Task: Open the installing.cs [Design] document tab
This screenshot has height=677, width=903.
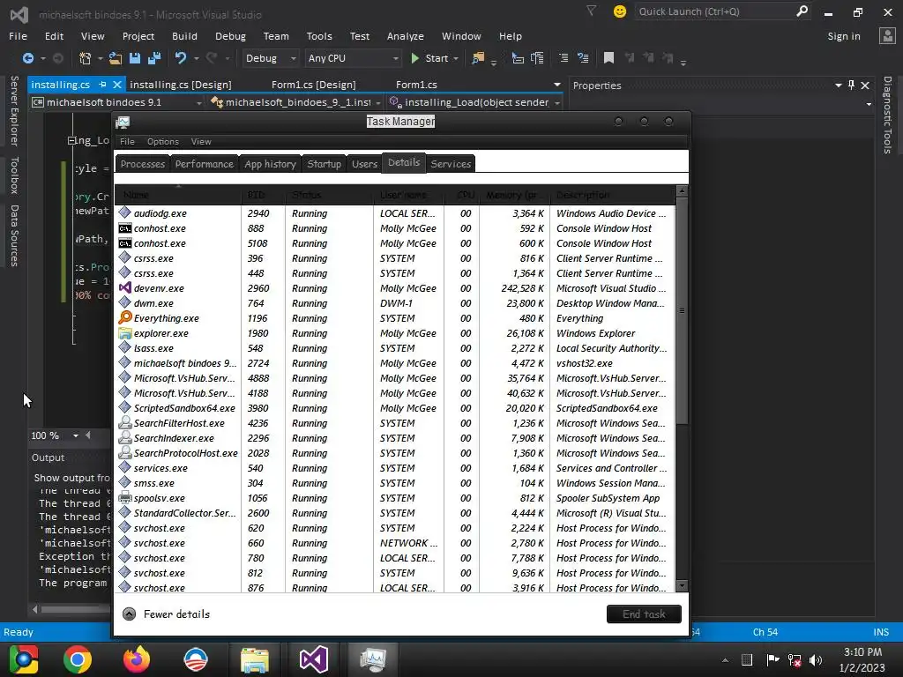Action: click(x=181, y=85)
